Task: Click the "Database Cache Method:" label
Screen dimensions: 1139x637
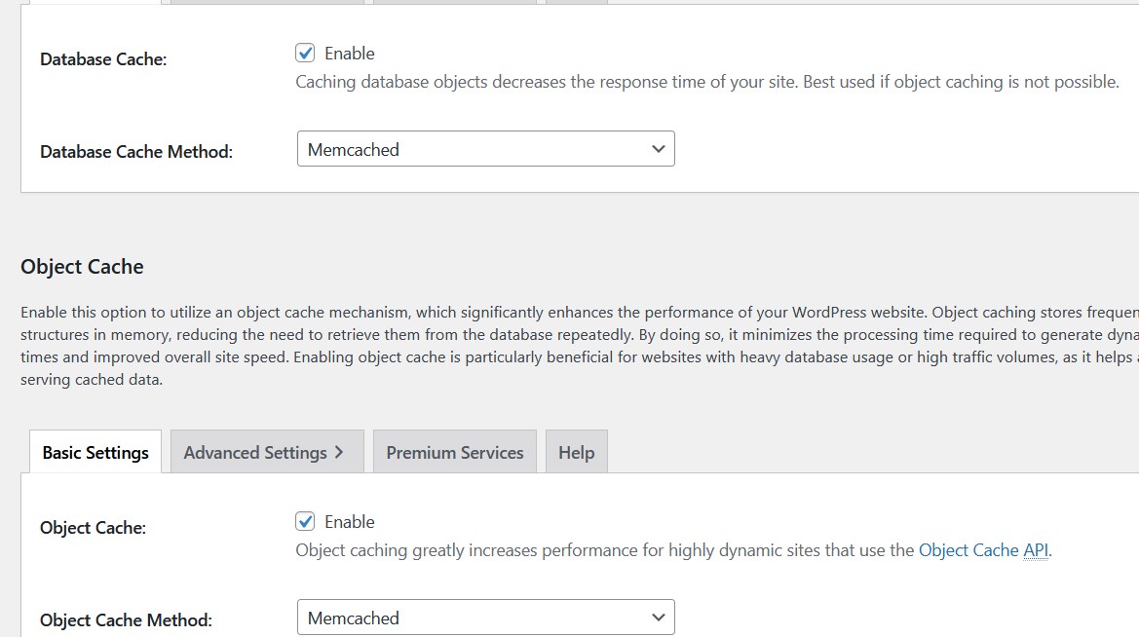Action: click(136, 152)
